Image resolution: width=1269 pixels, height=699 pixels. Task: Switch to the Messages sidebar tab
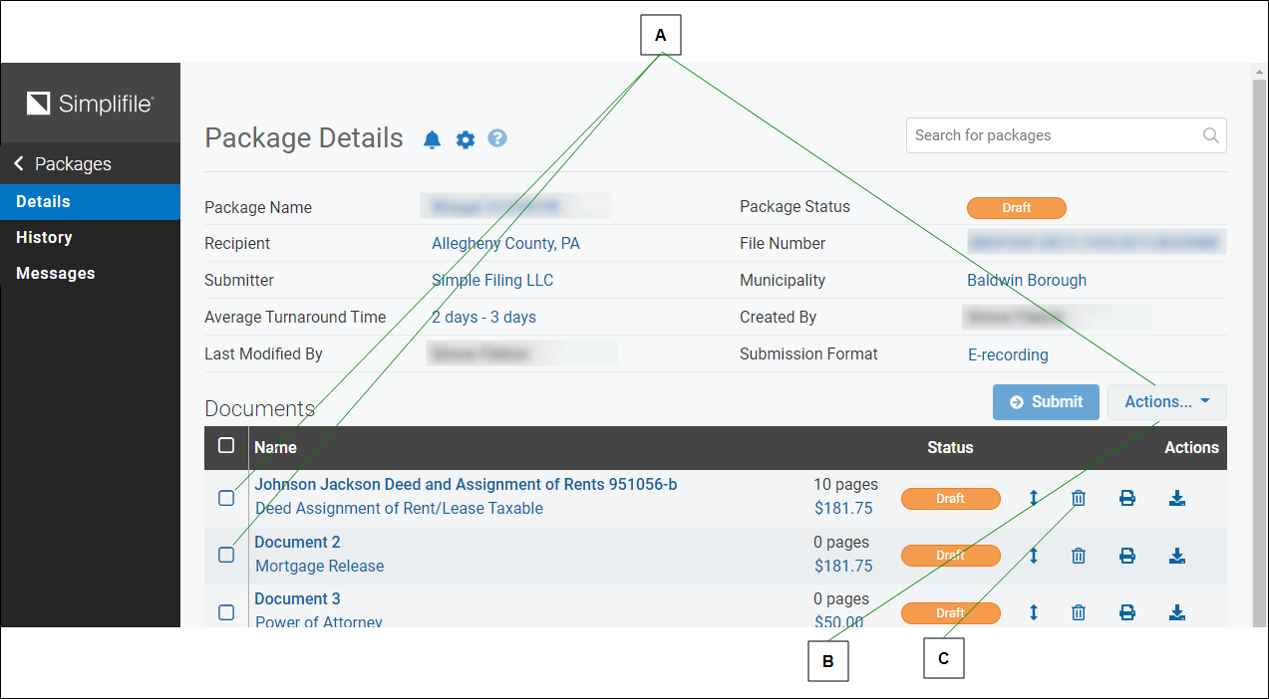(x=56, y=273)
